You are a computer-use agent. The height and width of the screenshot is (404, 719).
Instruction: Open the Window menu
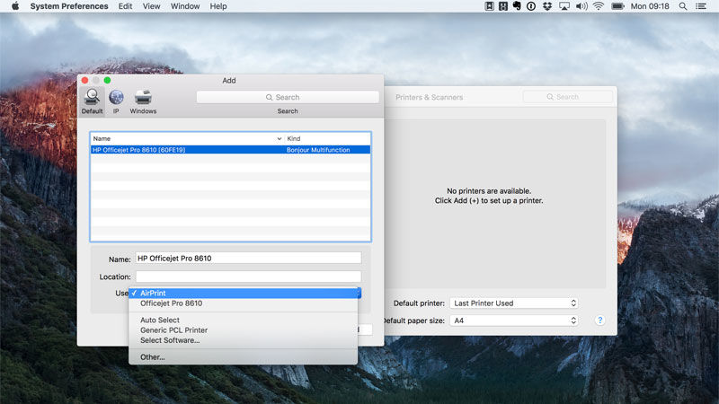click(x=185, y=6)
